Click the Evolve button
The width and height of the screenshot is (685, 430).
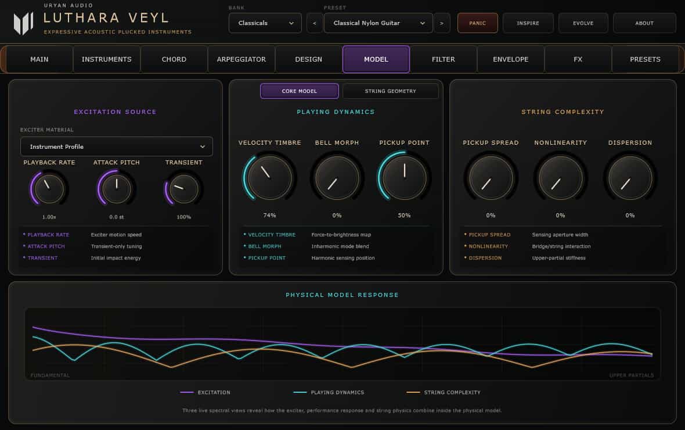[583, 23]
